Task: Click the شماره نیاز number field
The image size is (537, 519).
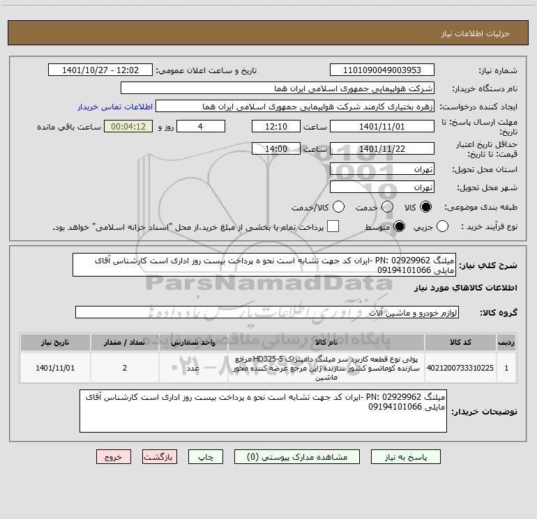Action: click(381, 70)
